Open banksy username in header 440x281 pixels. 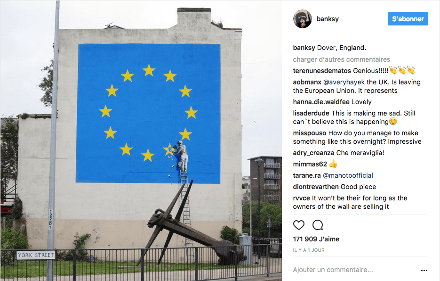tap(328, 19)
